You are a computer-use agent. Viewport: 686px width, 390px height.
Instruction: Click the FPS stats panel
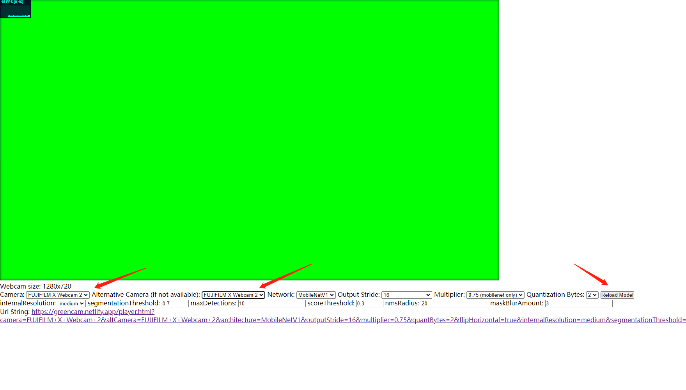(x=16, y=9)
